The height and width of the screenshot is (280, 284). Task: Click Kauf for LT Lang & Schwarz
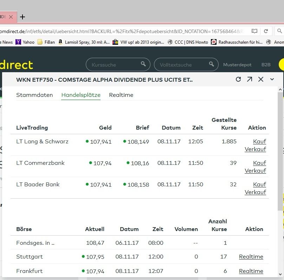point(259,141)
